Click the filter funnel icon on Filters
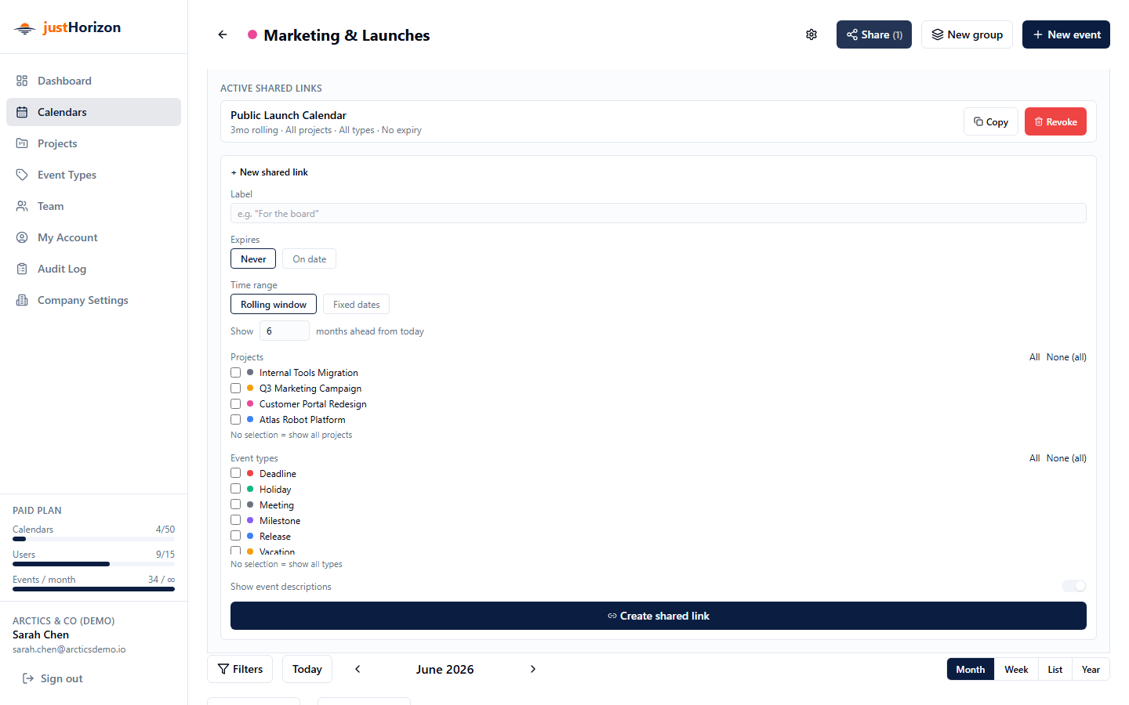Screen dimensions: 1129x705 (223, 669)
